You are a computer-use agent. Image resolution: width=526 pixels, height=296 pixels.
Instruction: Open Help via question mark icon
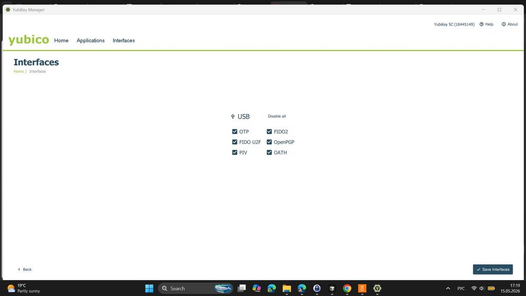click(x=481, y=24)
